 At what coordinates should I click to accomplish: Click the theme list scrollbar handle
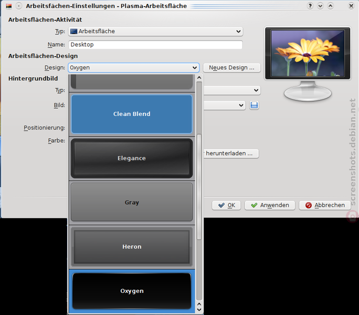tap(199, 187)
